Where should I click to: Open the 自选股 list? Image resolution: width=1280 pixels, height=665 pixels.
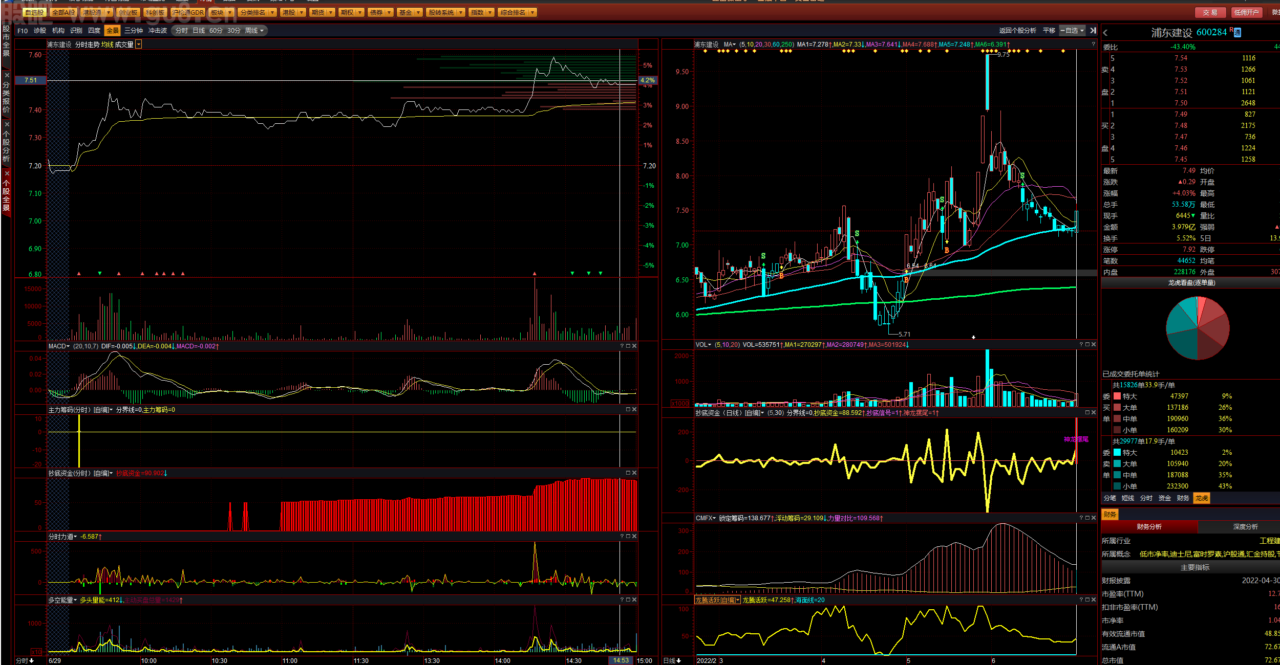(34, 12)
